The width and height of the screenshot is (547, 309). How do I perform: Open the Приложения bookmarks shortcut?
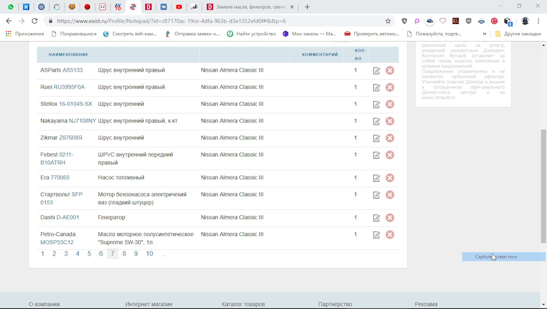25,34
